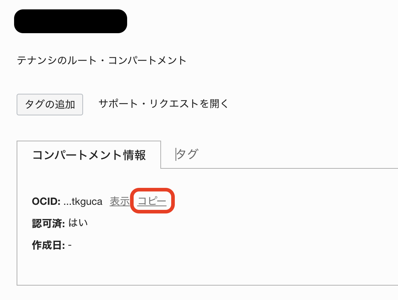This screenshot has width=398, height=300.
Task: Click the redacted compartment name heading
Action: (70, 21)
